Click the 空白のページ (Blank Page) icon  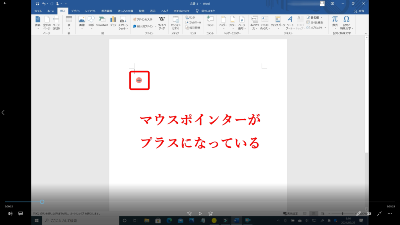[46, 21]
